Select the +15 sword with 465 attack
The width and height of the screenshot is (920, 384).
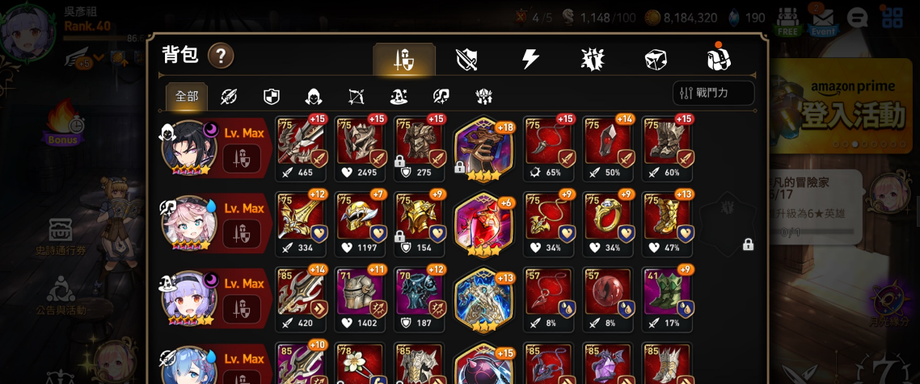301,148
